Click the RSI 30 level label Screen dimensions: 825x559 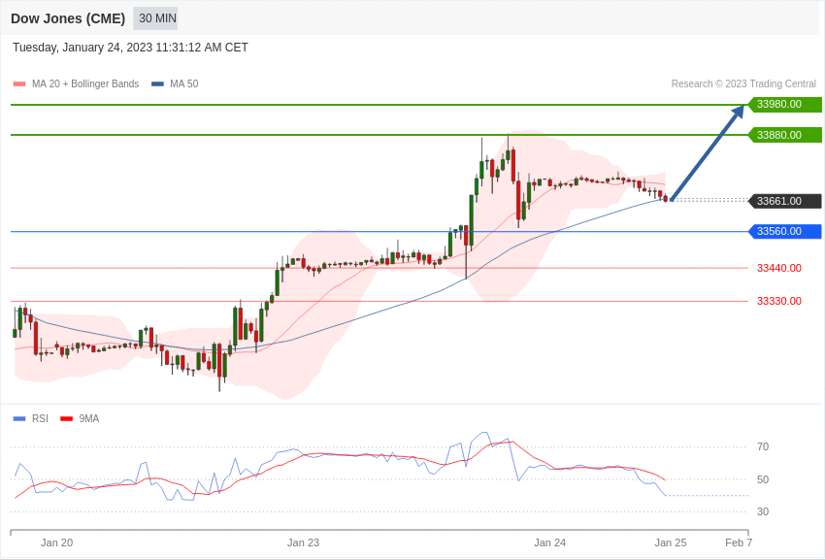(763, 511)
